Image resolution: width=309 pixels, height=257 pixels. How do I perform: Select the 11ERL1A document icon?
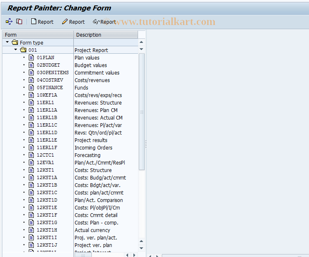31,110
